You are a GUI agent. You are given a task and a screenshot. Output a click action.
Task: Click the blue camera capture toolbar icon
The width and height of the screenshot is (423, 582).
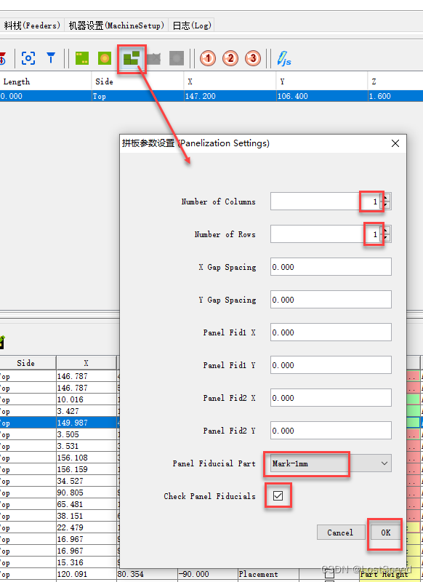[28, 58]
